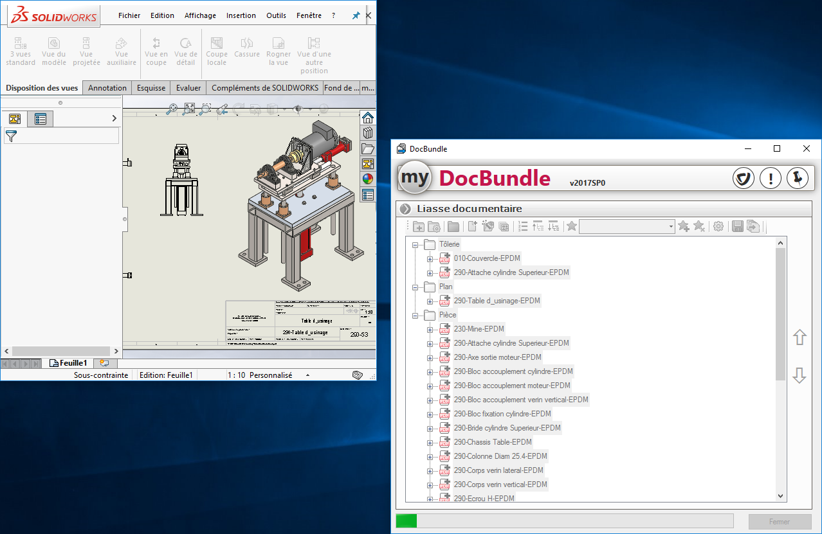The height and width of the screenshot is (534, 822).
Task: Expand the 290-Table d_usinage-EPDM item
Action: pos(430,301)
